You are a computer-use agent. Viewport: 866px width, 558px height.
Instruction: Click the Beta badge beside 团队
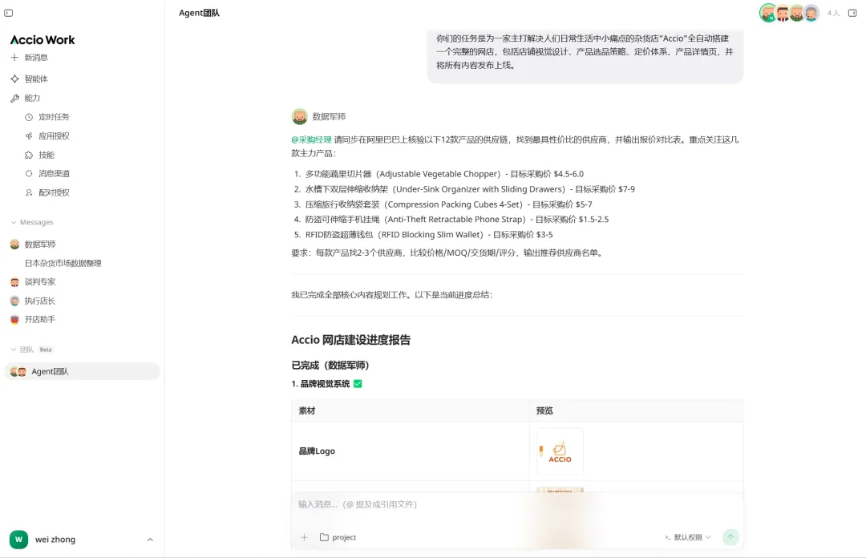tap(46, 350)
